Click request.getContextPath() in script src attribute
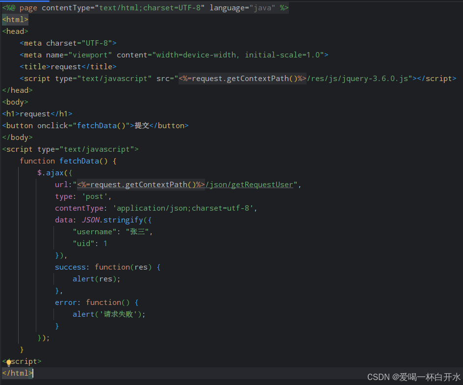 point(244,79)
